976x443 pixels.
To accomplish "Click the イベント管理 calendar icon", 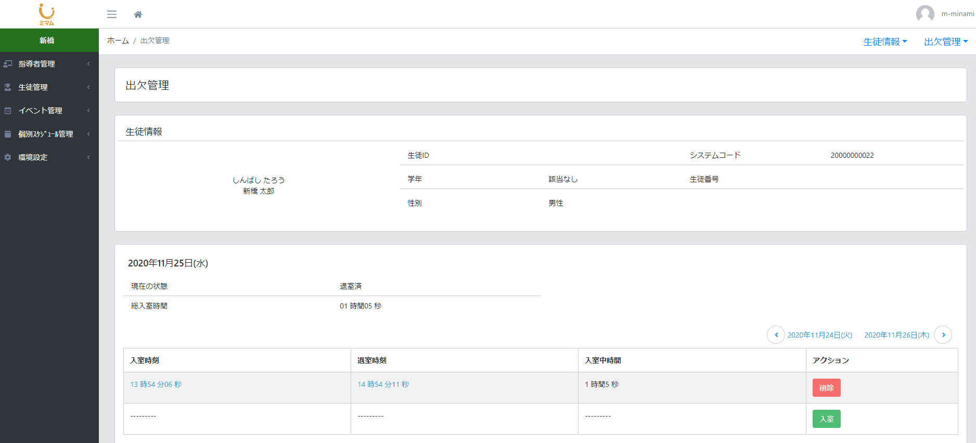I will [8, 111].
